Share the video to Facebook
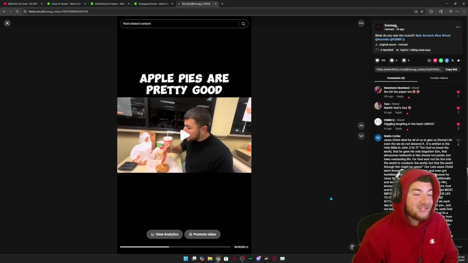 click(x=447, y=60)
